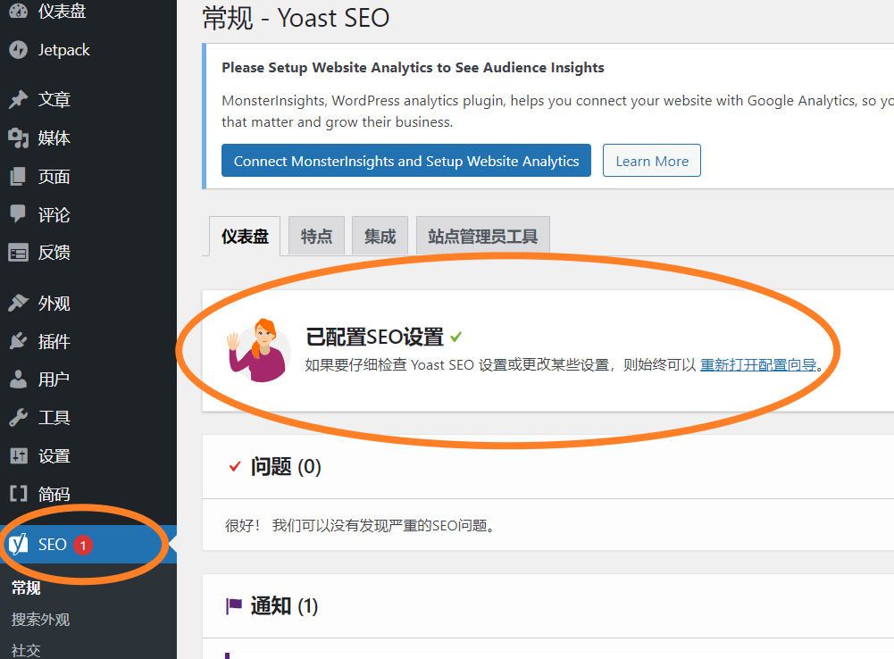Go to 文章 in the sidebar
Screen dimensions: 894x659
click(x=88, y=99)
